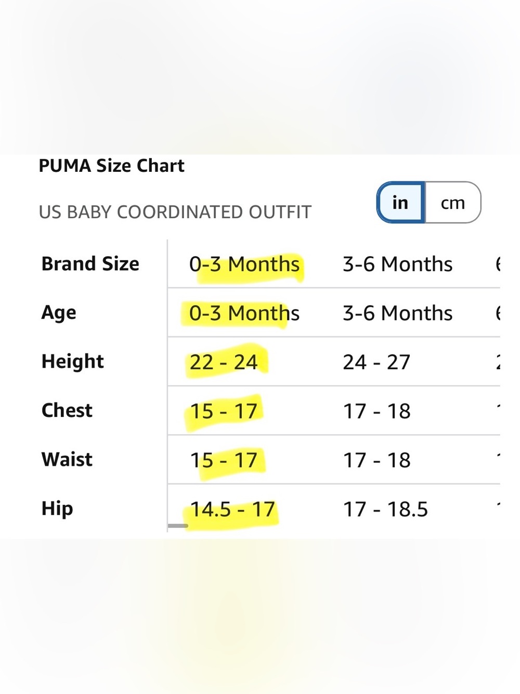
Task: Click chest value 17 - 18
Action: (x=376, y=411)
